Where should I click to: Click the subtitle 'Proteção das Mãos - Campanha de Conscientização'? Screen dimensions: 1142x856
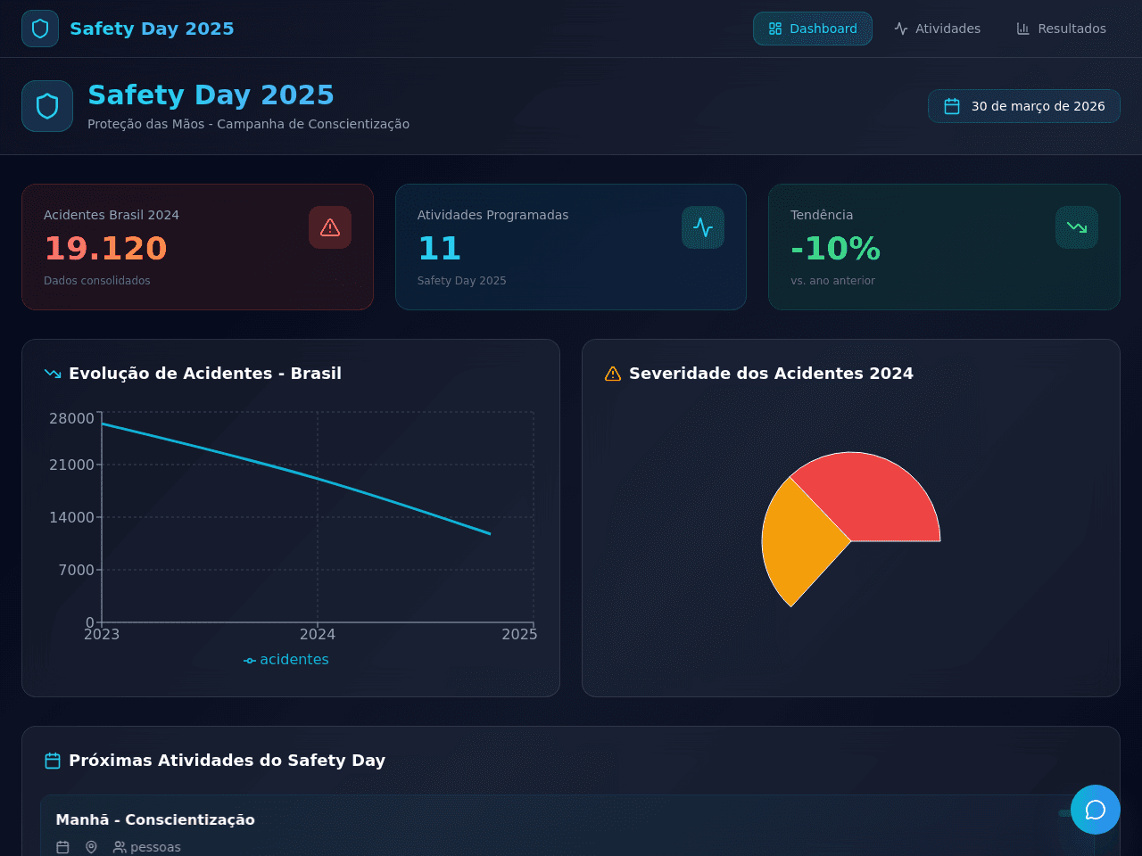click(x=248, y=124)
